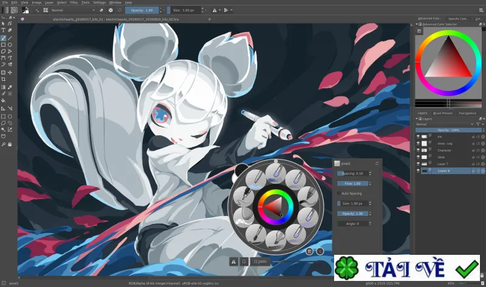Select the Measure tool

point(10,109)
